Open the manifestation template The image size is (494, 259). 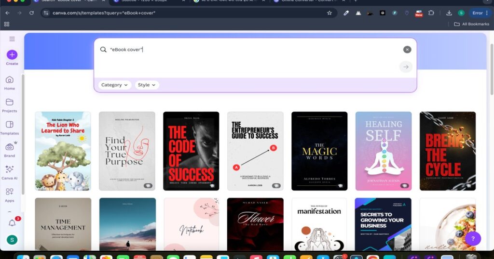click(x=319, y=224)
